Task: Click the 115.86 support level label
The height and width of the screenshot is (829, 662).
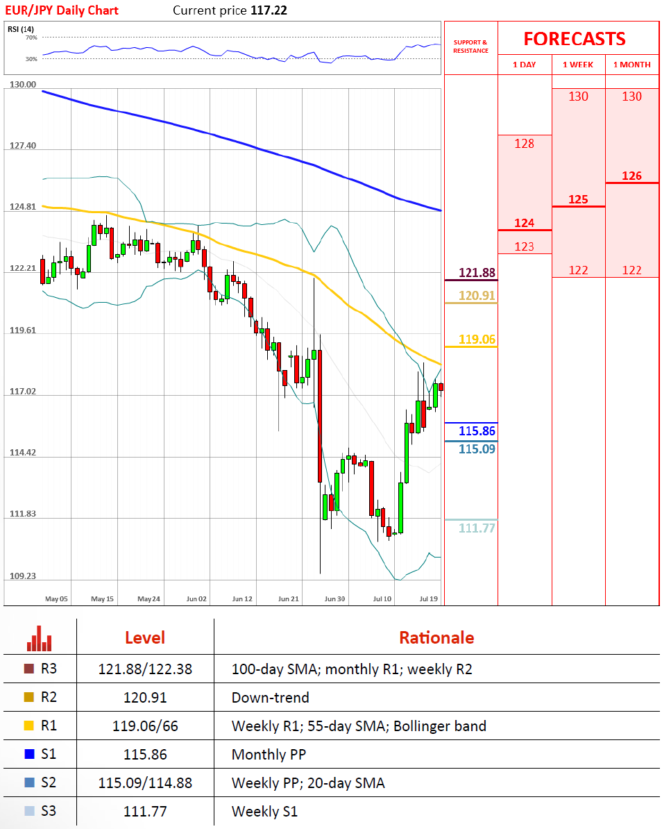Action: click(x=477, y=431)
